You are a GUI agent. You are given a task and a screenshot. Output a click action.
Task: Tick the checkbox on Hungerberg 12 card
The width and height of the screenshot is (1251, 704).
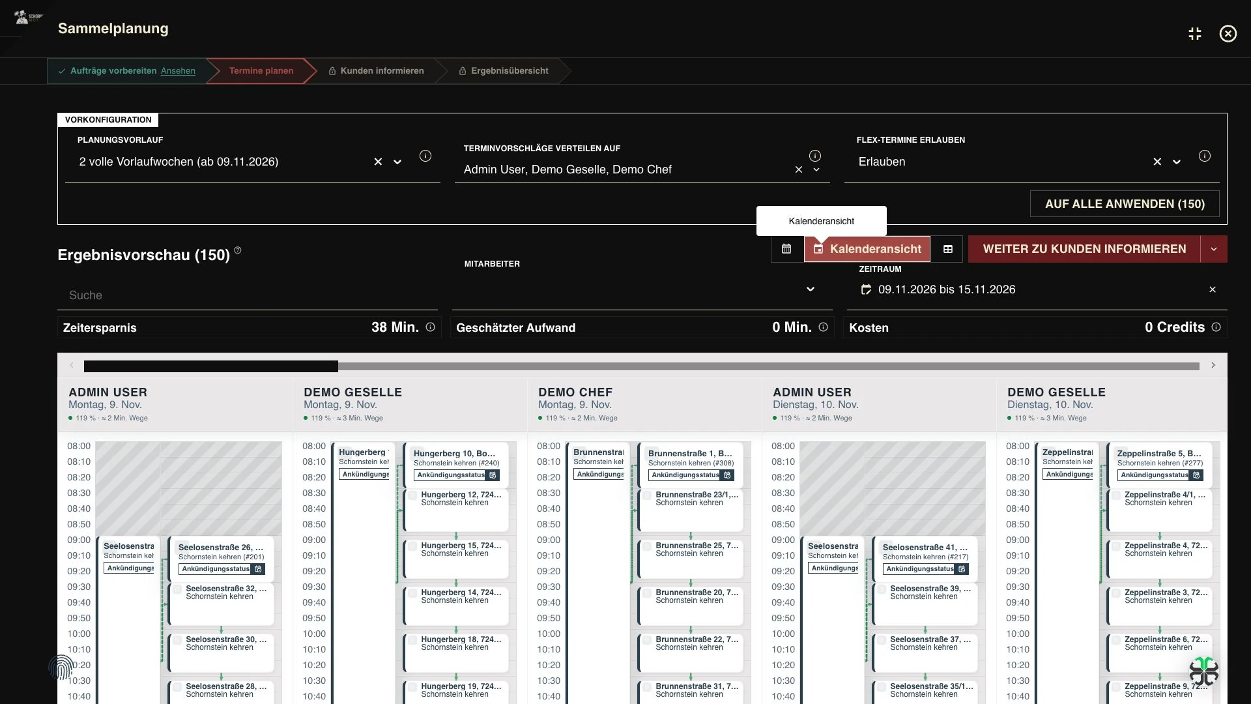pos(412,495)
